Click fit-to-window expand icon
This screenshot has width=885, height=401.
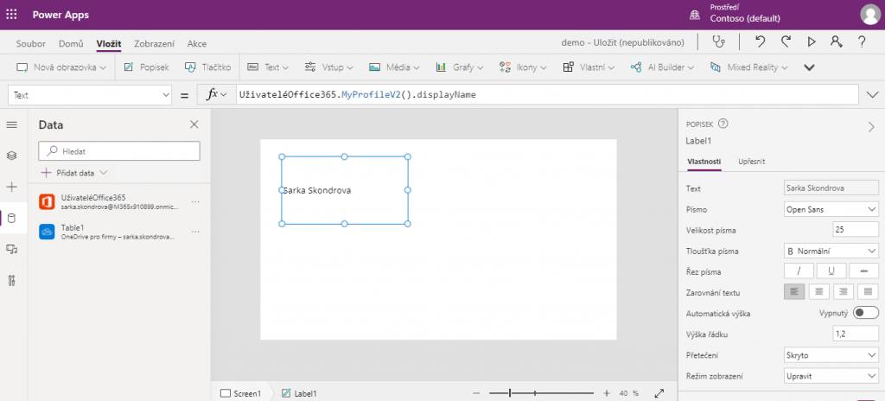tap(659, 393)
